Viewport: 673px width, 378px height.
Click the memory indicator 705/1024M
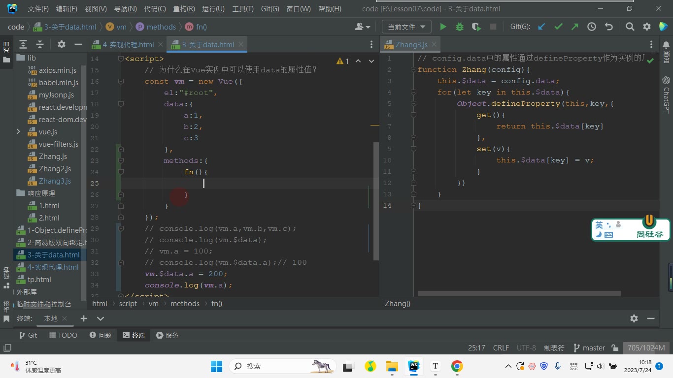[x=646, y=347]
